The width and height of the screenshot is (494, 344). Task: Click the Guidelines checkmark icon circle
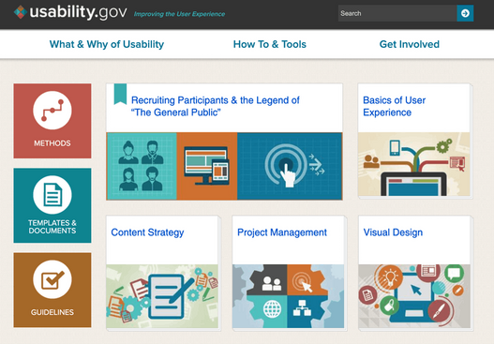(52, 279)
